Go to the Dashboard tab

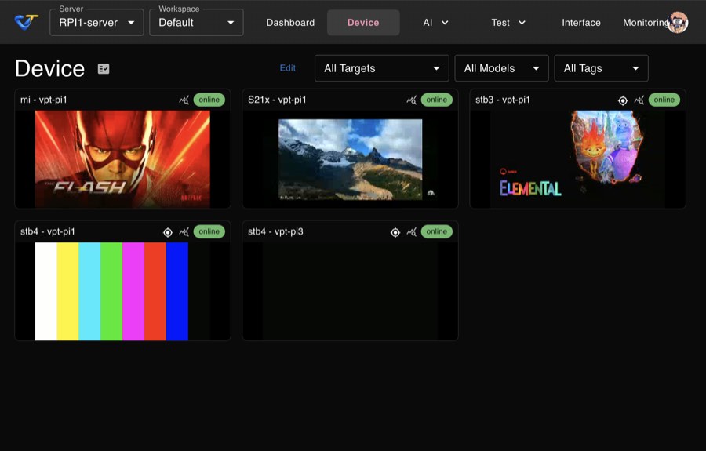(x=290, y=23)
